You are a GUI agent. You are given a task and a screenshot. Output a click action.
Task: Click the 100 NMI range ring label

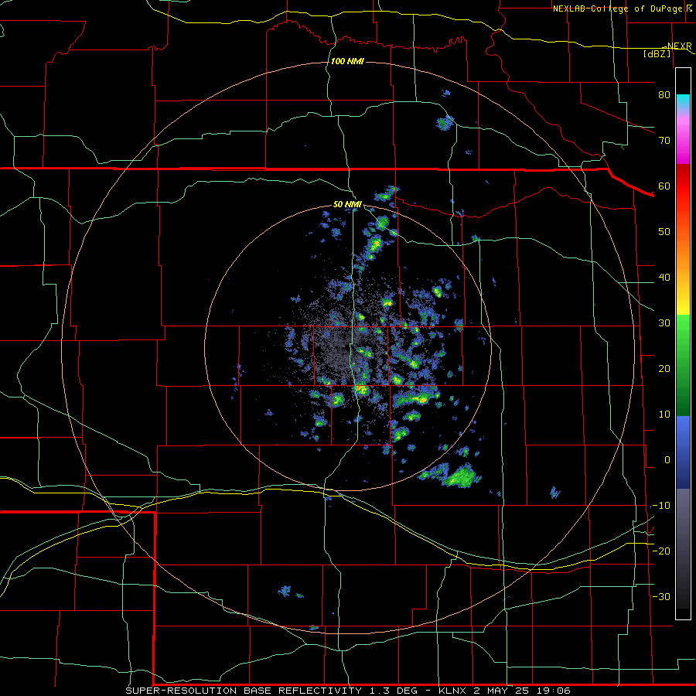[x=347, y=61]
